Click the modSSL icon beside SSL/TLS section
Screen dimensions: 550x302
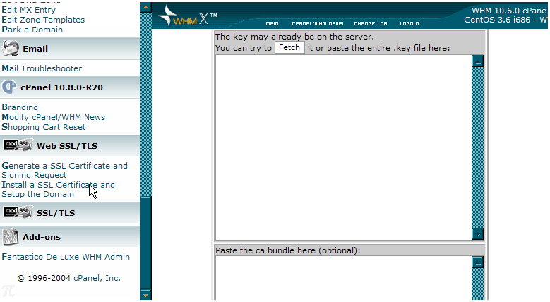(x=18, y=212)
